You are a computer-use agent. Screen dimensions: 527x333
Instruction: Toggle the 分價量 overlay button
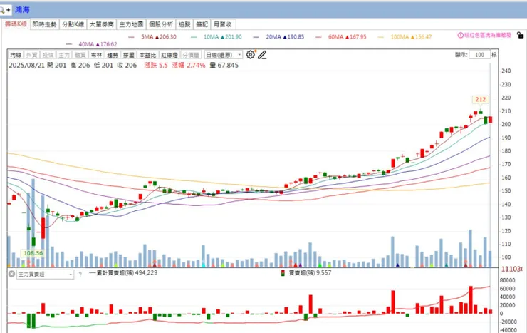(x=191, y=55)
